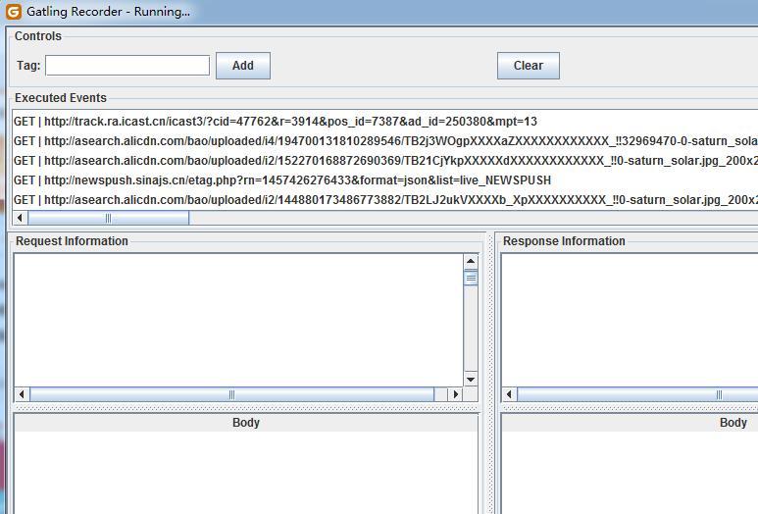Click inside the Response Body text area
The width and height of the screenshot is (758, 514).
[x=631, y=473]
